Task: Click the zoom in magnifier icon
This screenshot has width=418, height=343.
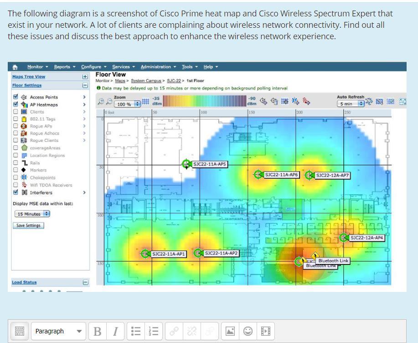Action: coord(101,101)
